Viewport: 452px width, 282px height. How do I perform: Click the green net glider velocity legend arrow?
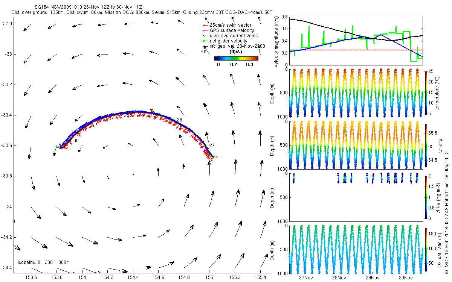pyautogui.click(x=205, y=41)
